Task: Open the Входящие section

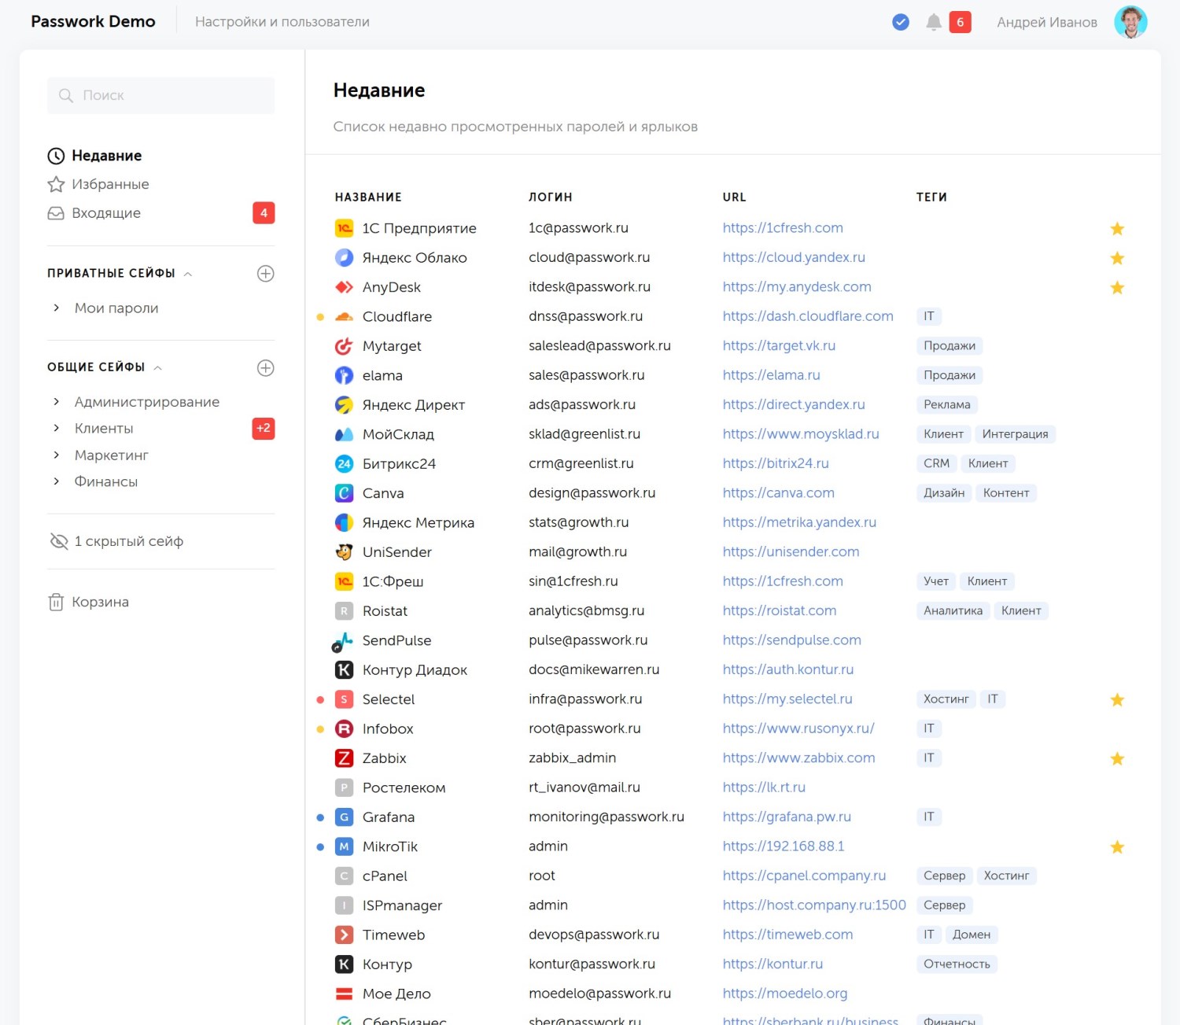Action: coord(106,213)
